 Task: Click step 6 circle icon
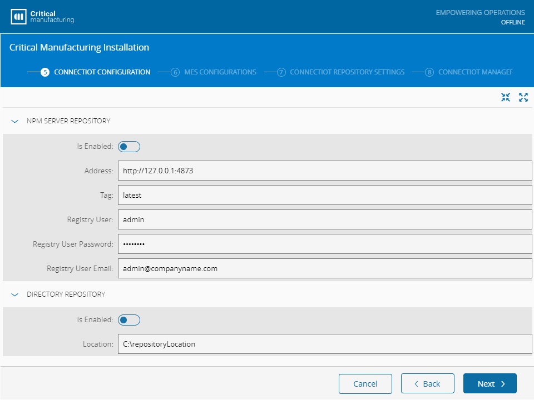click(175, 72)
